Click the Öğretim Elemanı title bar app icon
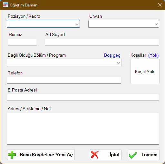Screen dimensions: 165x164 5,5
